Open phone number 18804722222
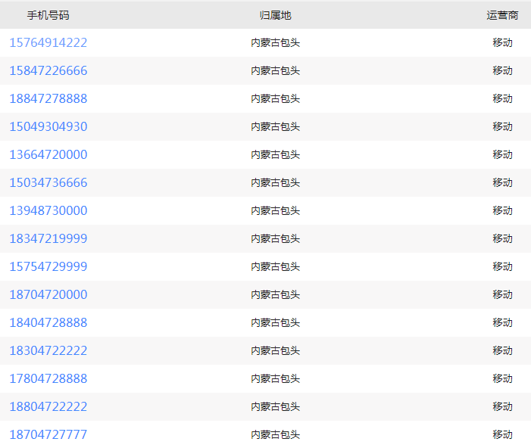Screen dimensions: 531x448 click(x=48, y=406)
